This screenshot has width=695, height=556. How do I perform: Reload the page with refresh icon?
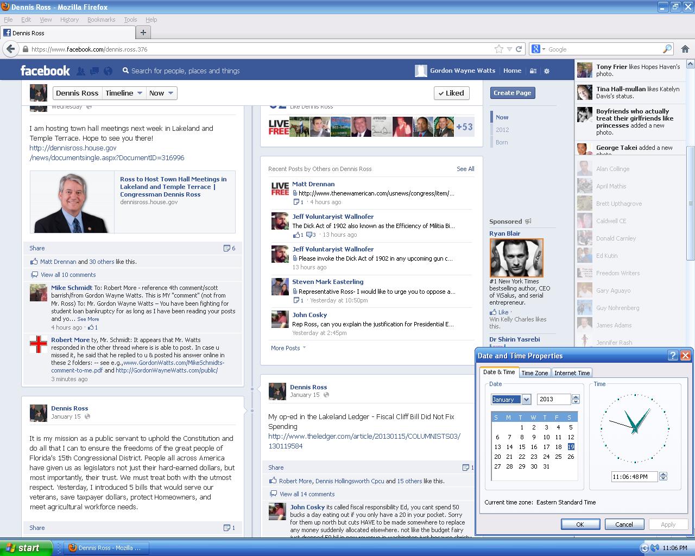click(x=519, y=49)
